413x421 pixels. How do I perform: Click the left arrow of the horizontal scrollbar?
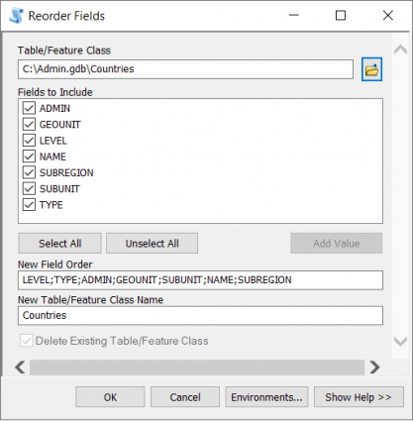point(20,368)
